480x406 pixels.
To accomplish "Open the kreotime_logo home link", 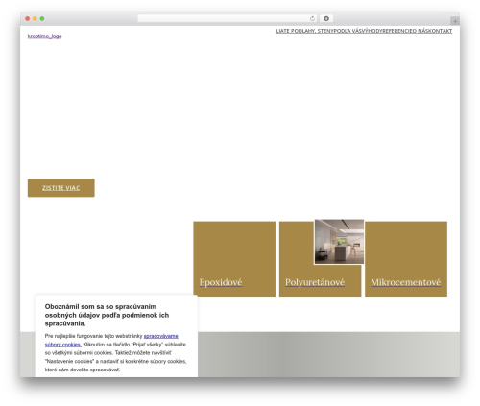I will pos(44,36).
